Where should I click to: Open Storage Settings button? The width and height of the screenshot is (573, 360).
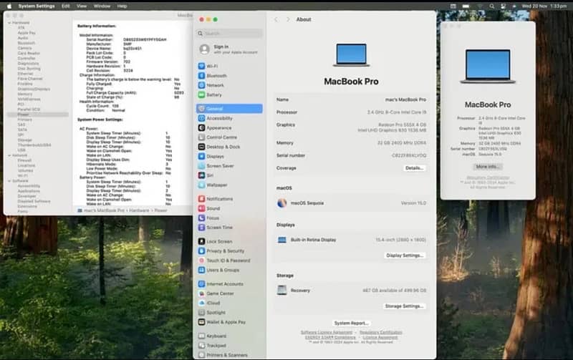coord(404,306)
